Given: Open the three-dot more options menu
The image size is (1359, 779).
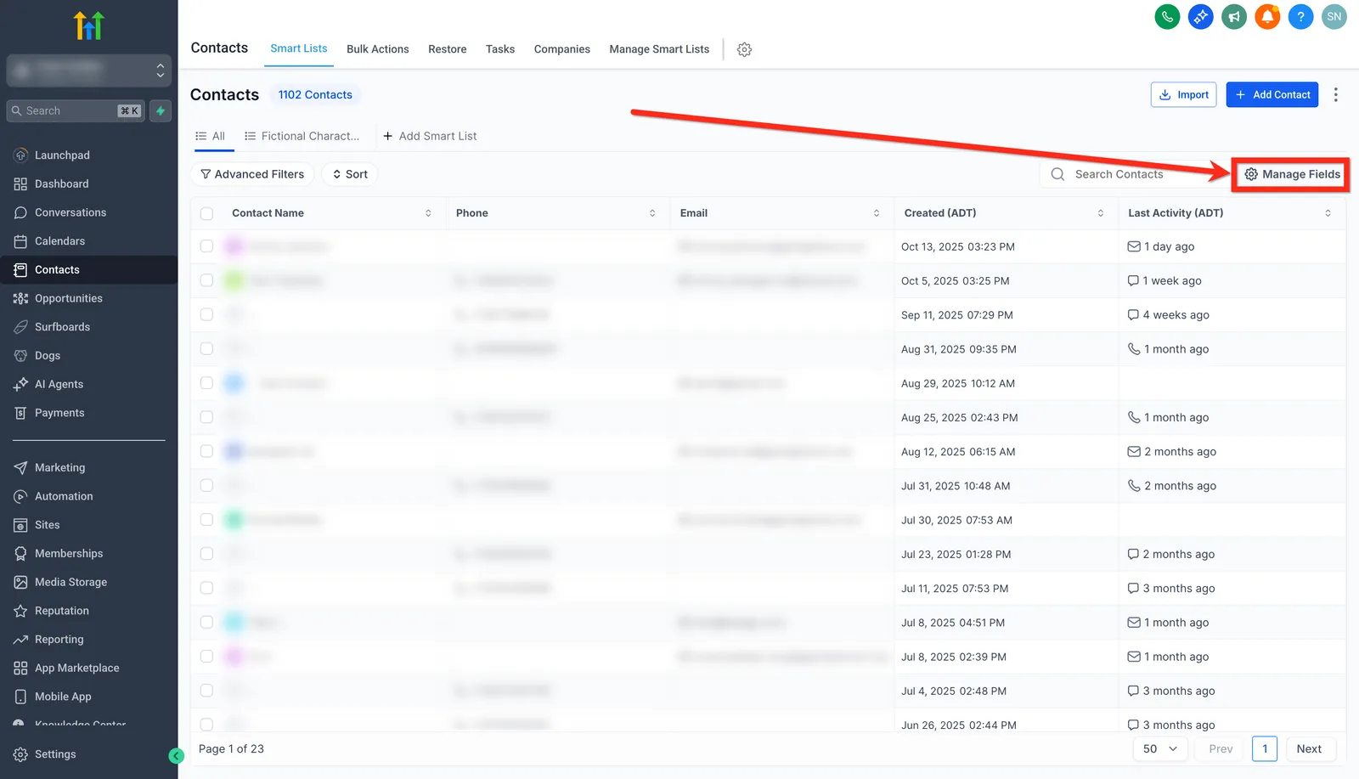Looking at the screenshot, I should coord(1336,94).
